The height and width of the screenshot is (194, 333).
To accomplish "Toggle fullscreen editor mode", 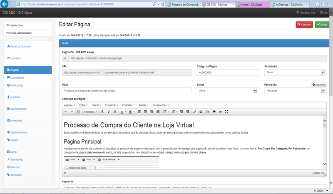I will coord(226,112).
